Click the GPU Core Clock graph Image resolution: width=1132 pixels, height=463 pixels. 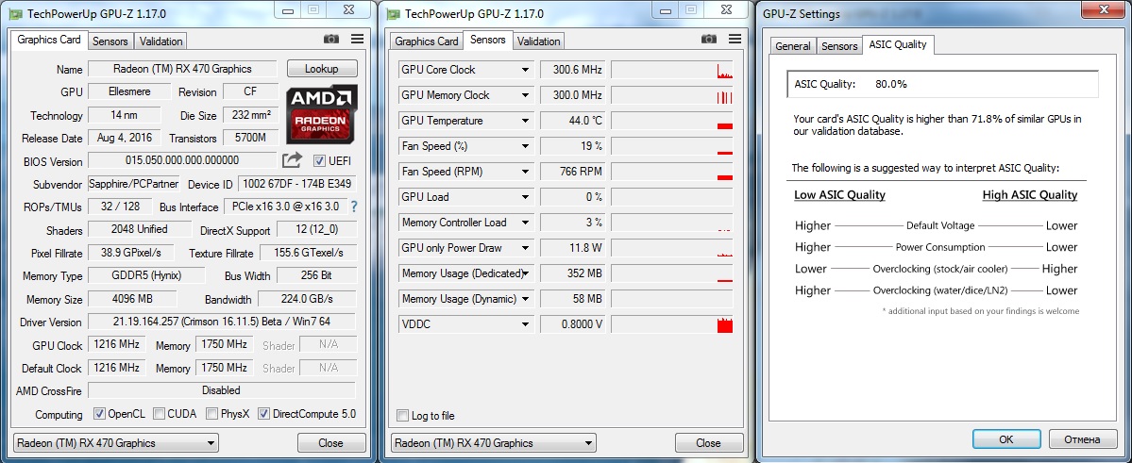pos(672,70)
